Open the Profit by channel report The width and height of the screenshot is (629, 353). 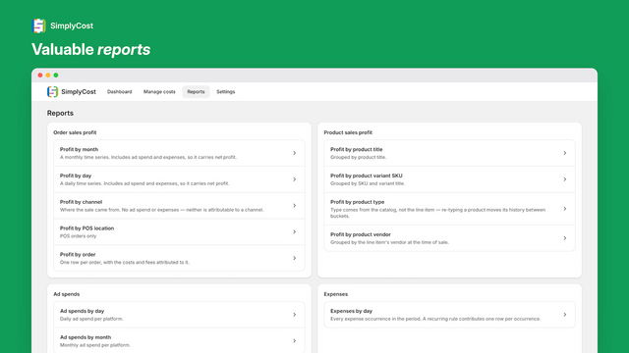coord(179,206)
